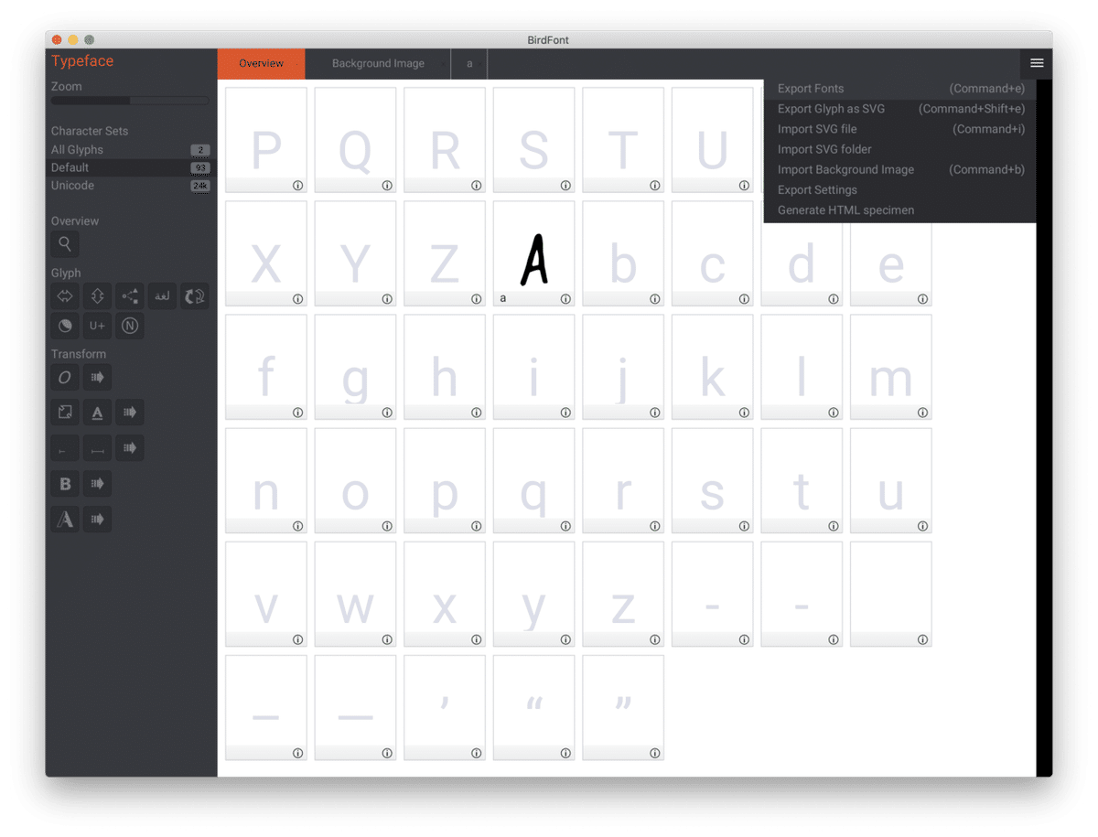Click the arrow next to underlined A icon
This screenshot has width=1098, height=837.
pyautogui.click(x=130, y=413)
